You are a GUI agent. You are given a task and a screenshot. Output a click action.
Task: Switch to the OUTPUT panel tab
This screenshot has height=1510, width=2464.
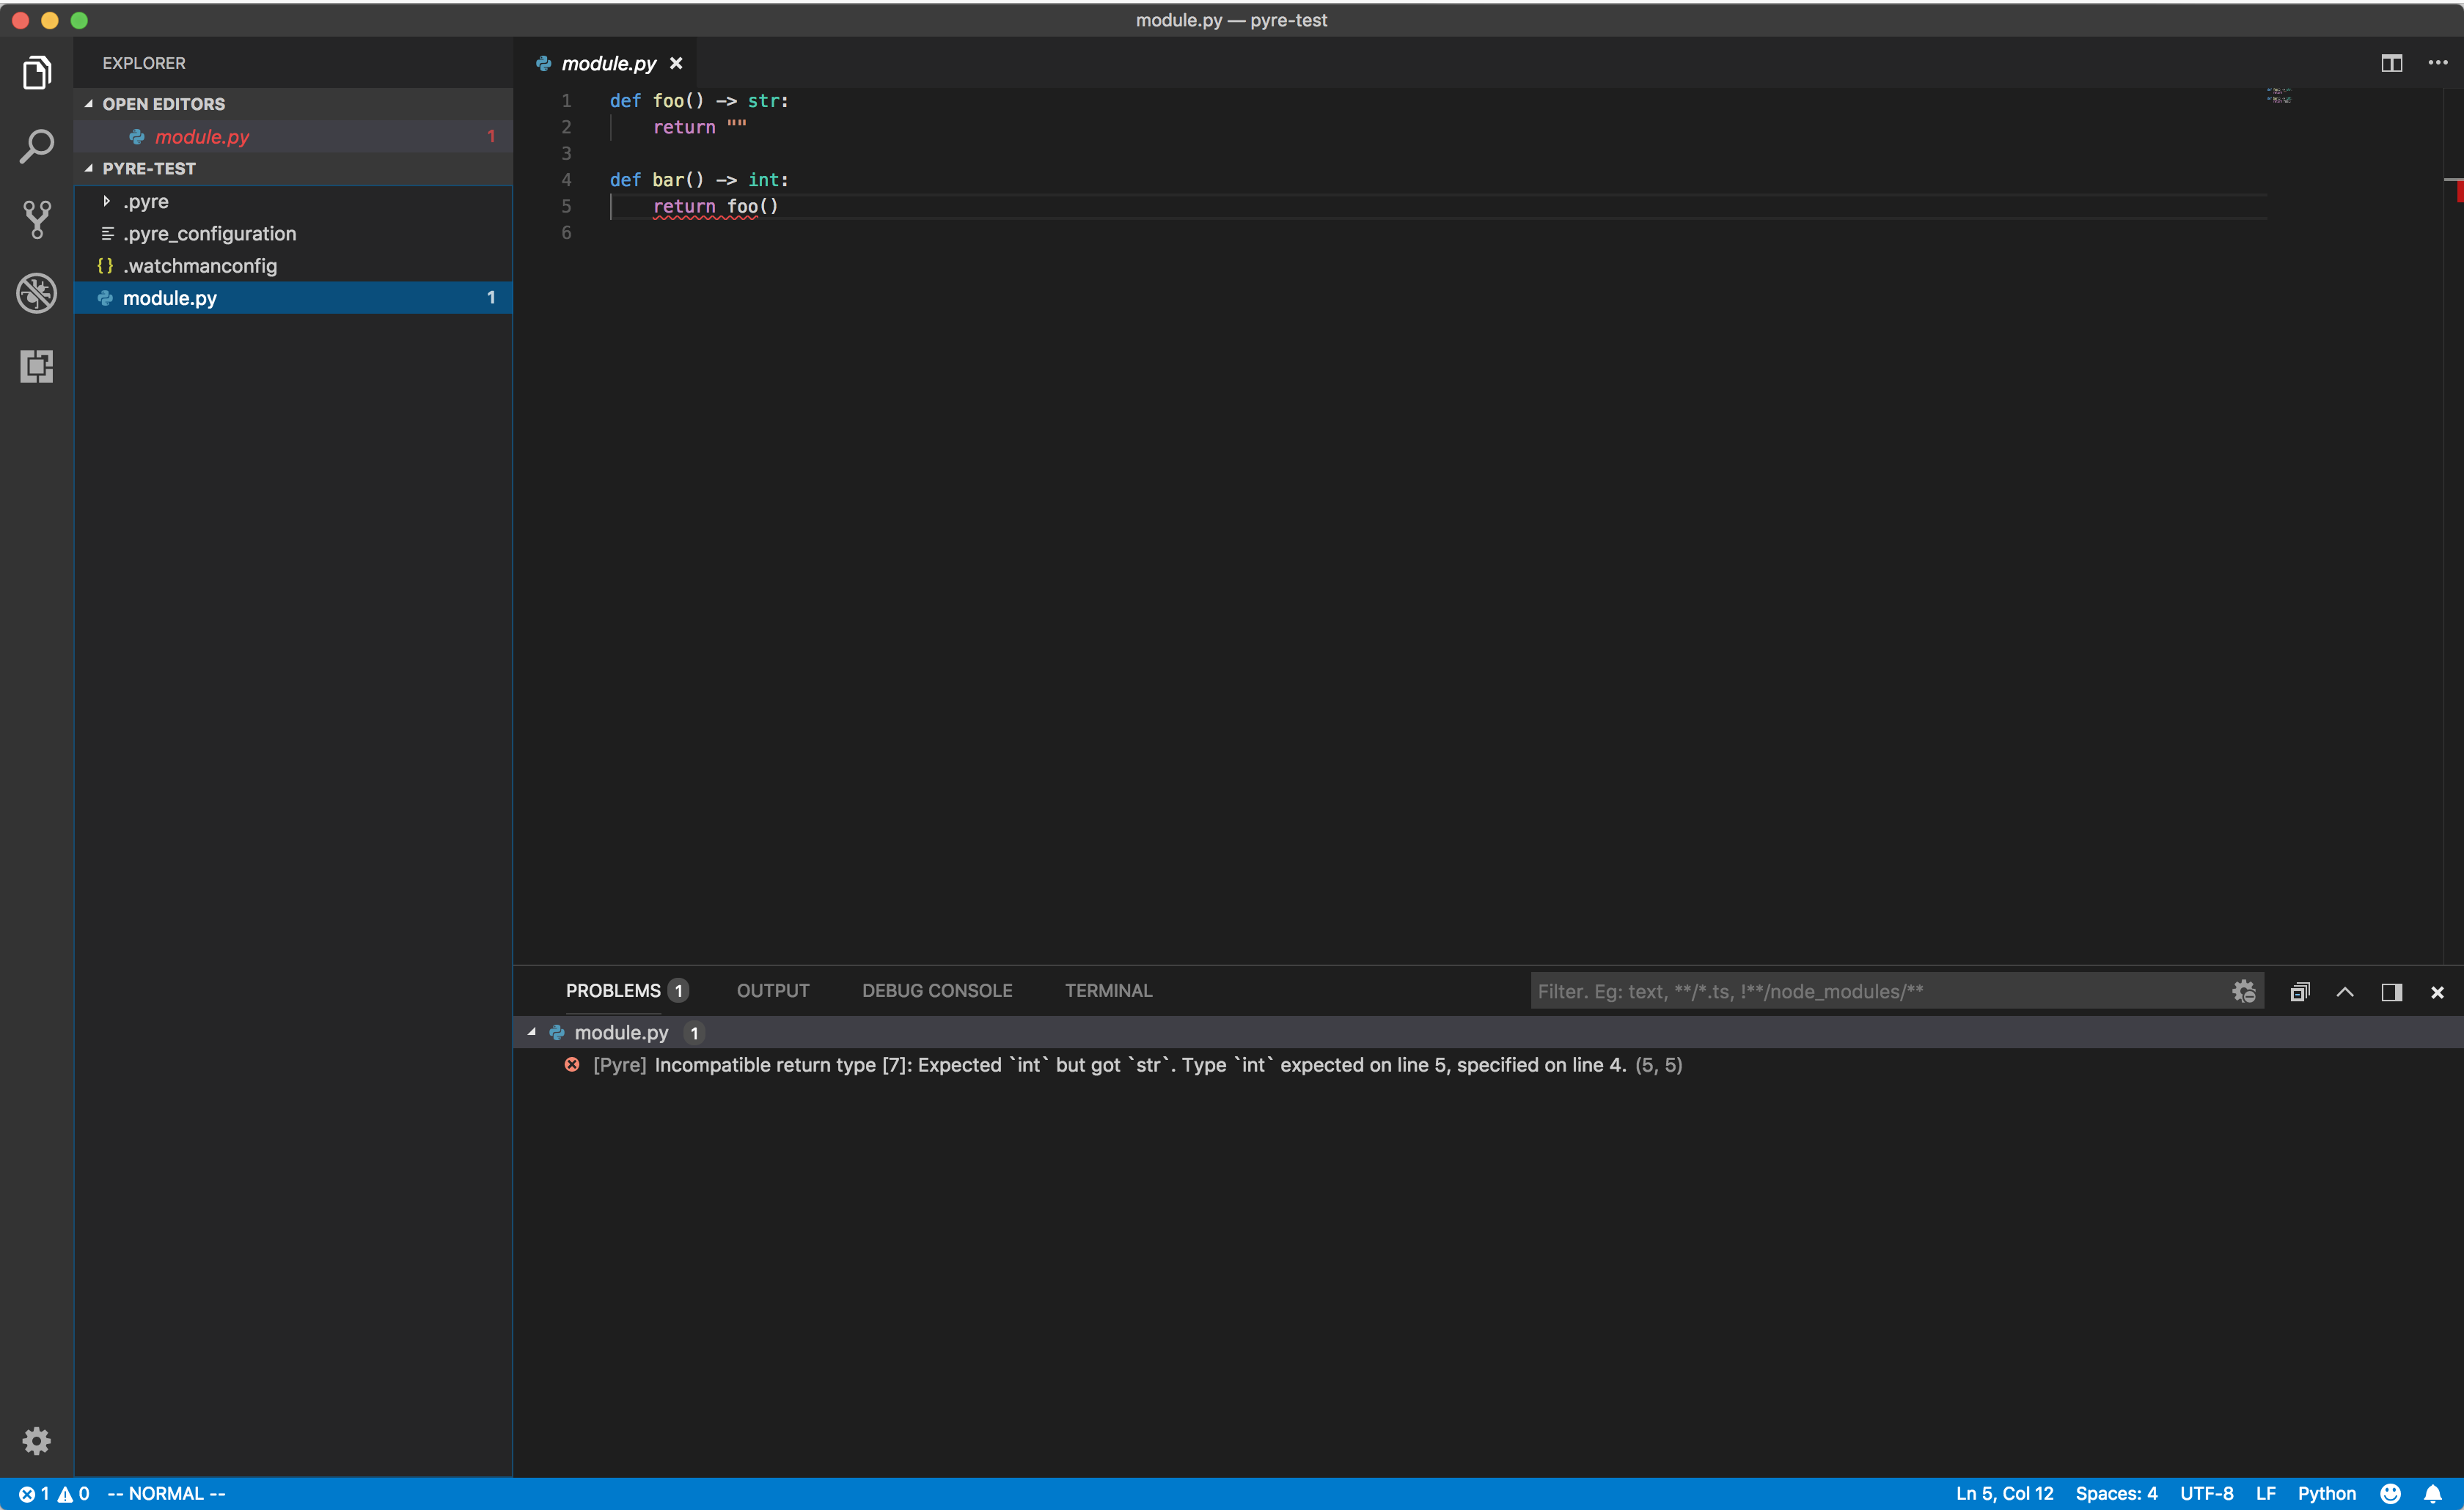click(x=773, y=990)
